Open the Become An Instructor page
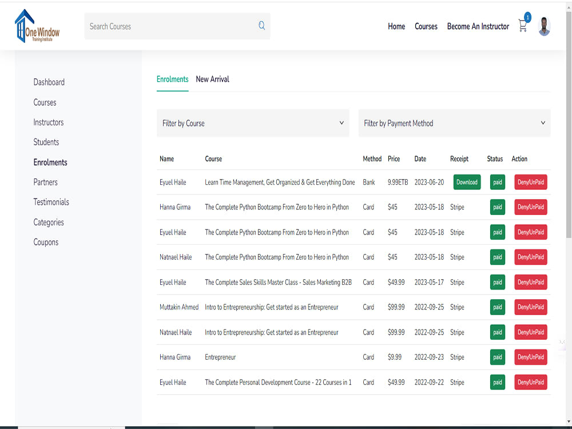This screenshot has width=572, height=429. [x=478, y=26]
